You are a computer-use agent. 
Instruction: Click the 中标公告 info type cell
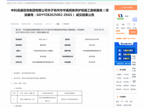(x=92, y=45)
